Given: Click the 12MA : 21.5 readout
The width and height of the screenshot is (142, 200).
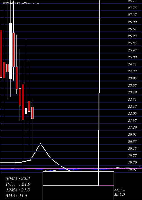Looking at the screenshot, I should [x=18, y=190].
